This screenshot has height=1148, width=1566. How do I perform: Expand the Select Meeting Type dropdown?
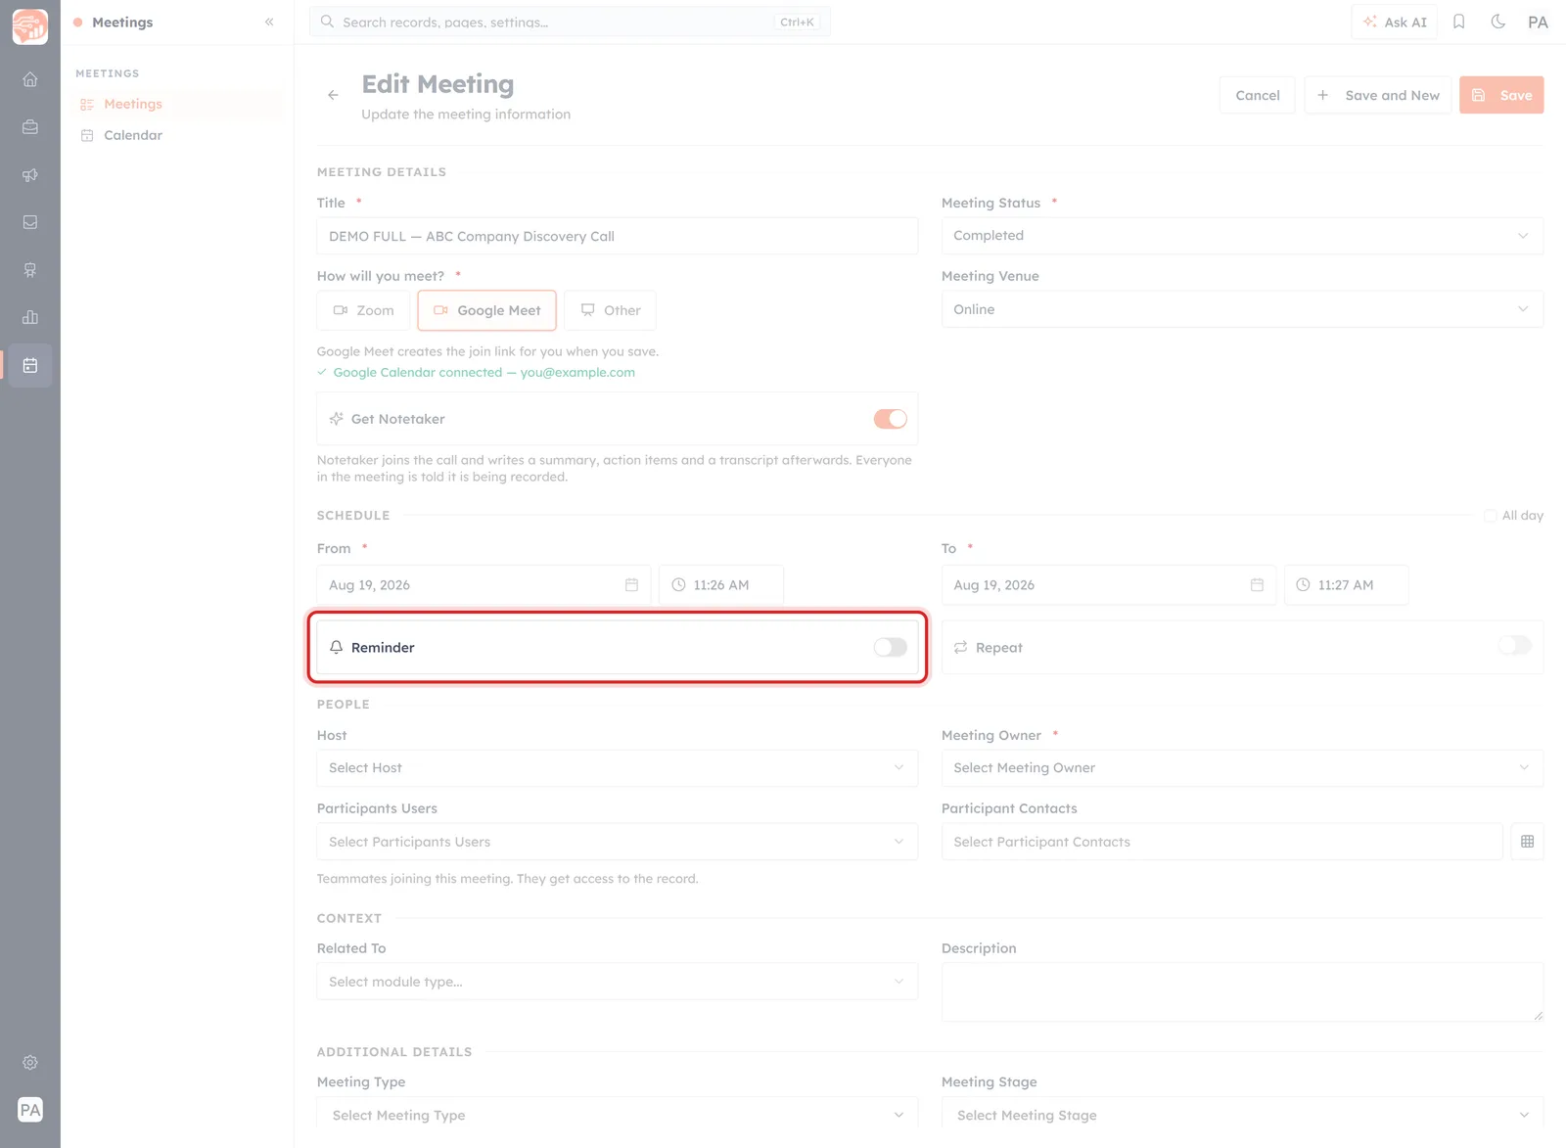617,1115
